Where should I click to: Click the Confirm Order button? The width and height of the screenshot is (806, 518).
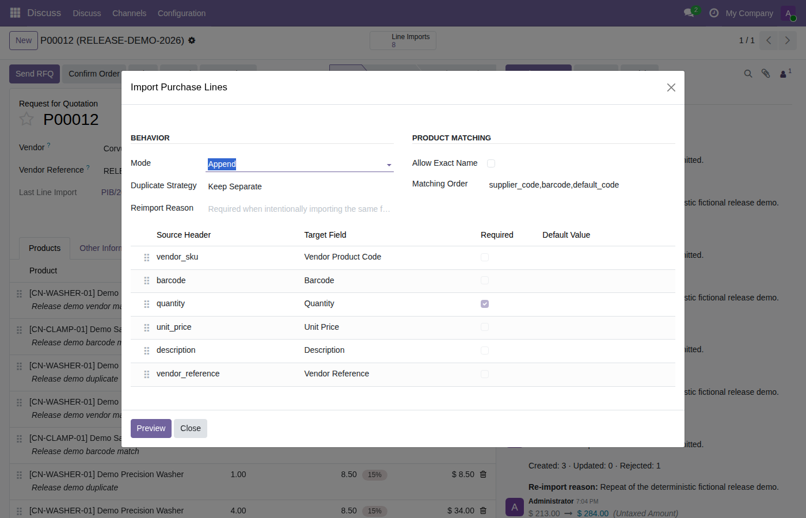(x=94, y=74)
